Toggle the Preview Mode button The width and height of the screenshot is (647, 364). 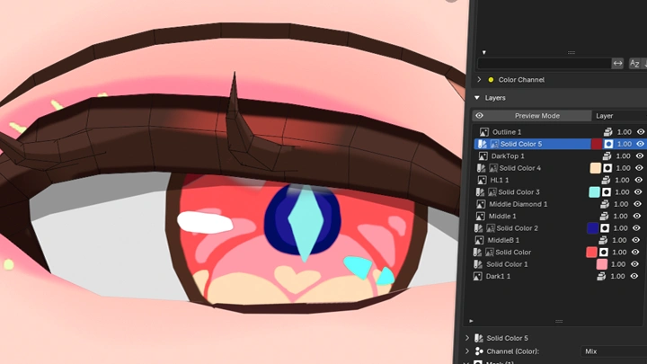532,116
